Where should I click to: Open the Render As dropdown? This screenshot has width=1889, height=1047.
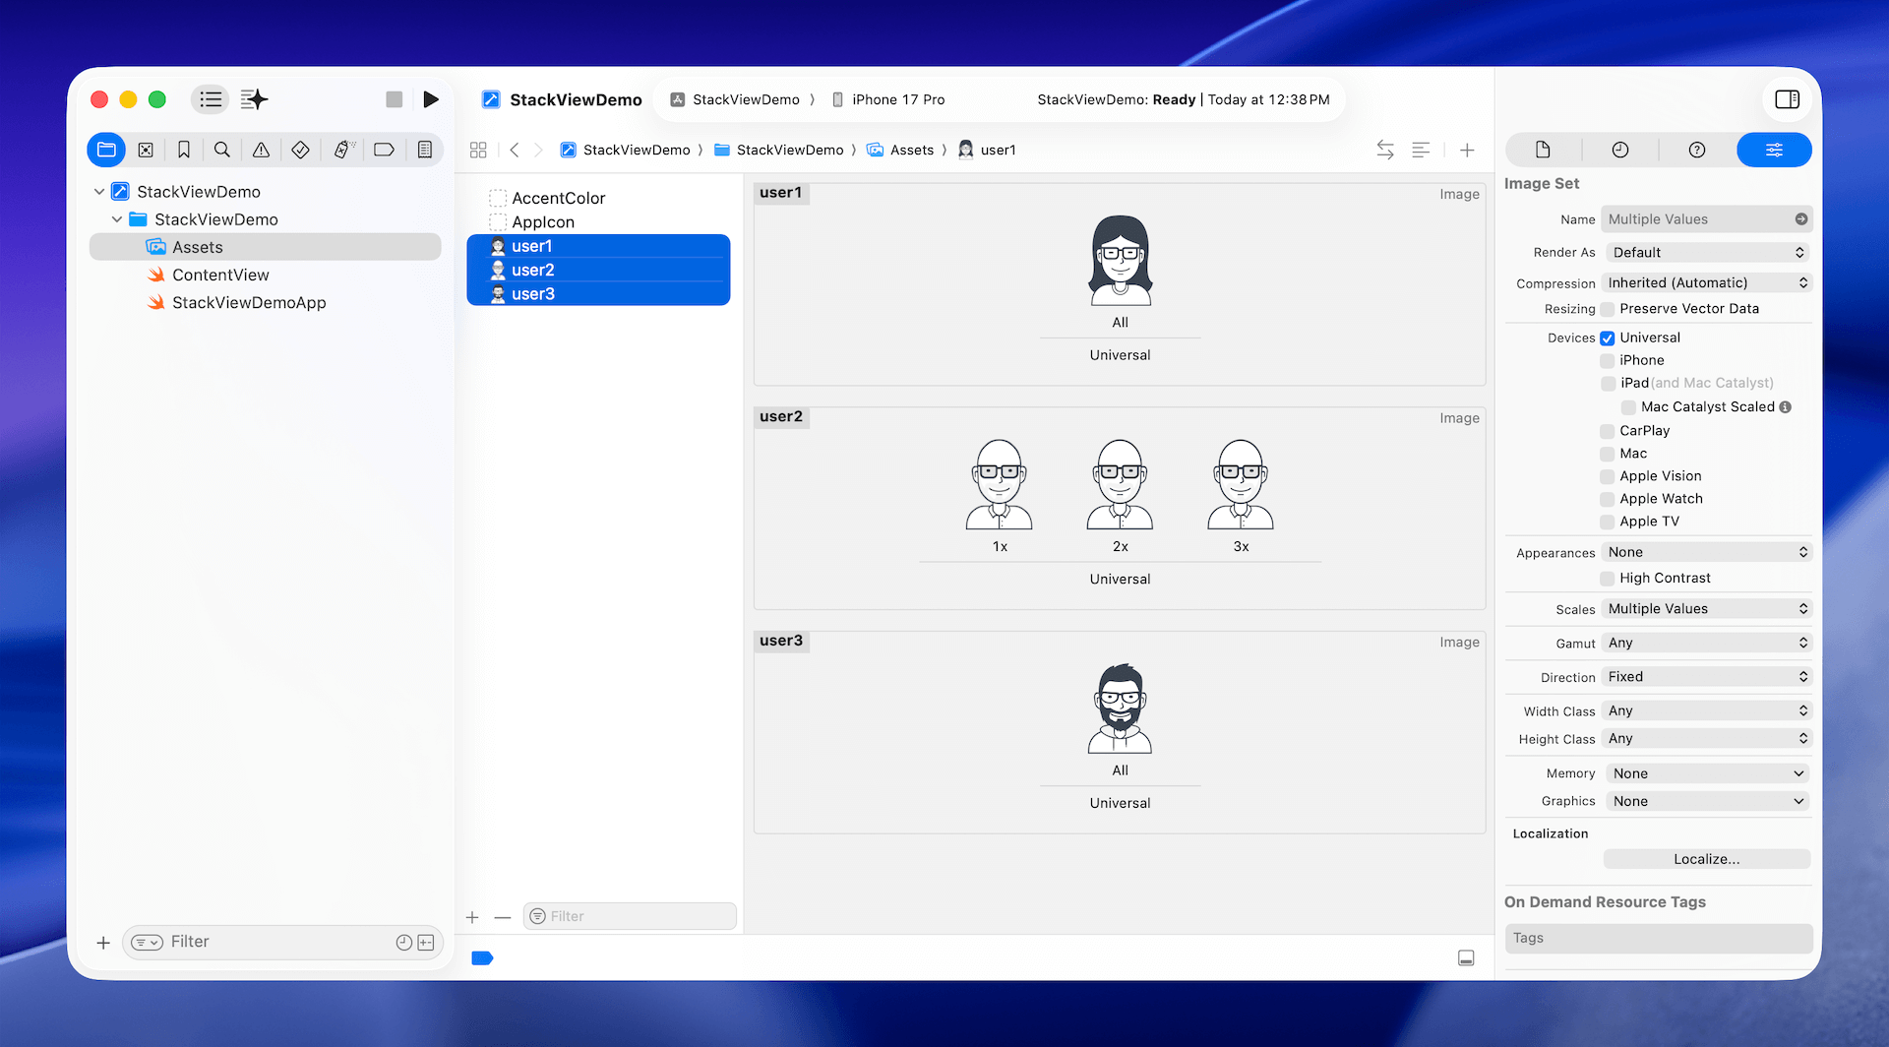click(x=1707, y=253)
